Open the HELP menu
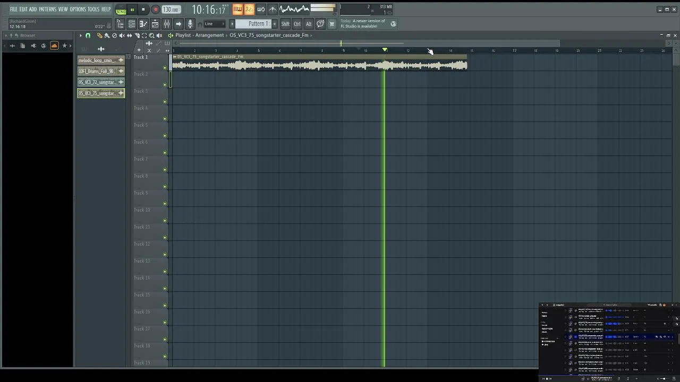Screen dimensions: 680x382 [106, 9]
